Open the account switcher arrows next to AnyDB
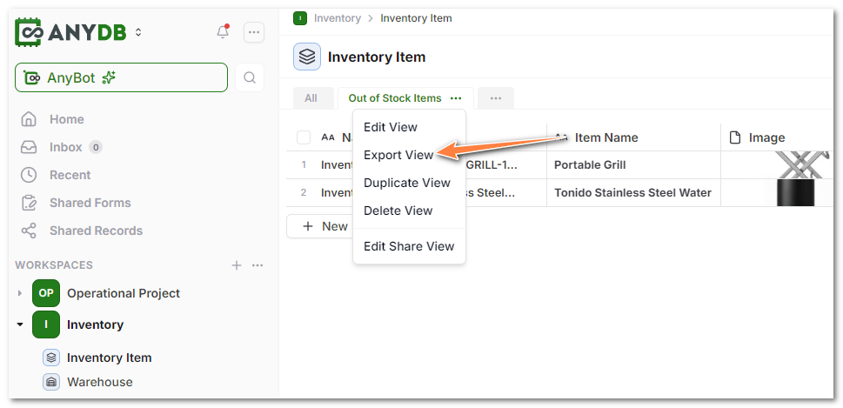 [x=138, y=32]
